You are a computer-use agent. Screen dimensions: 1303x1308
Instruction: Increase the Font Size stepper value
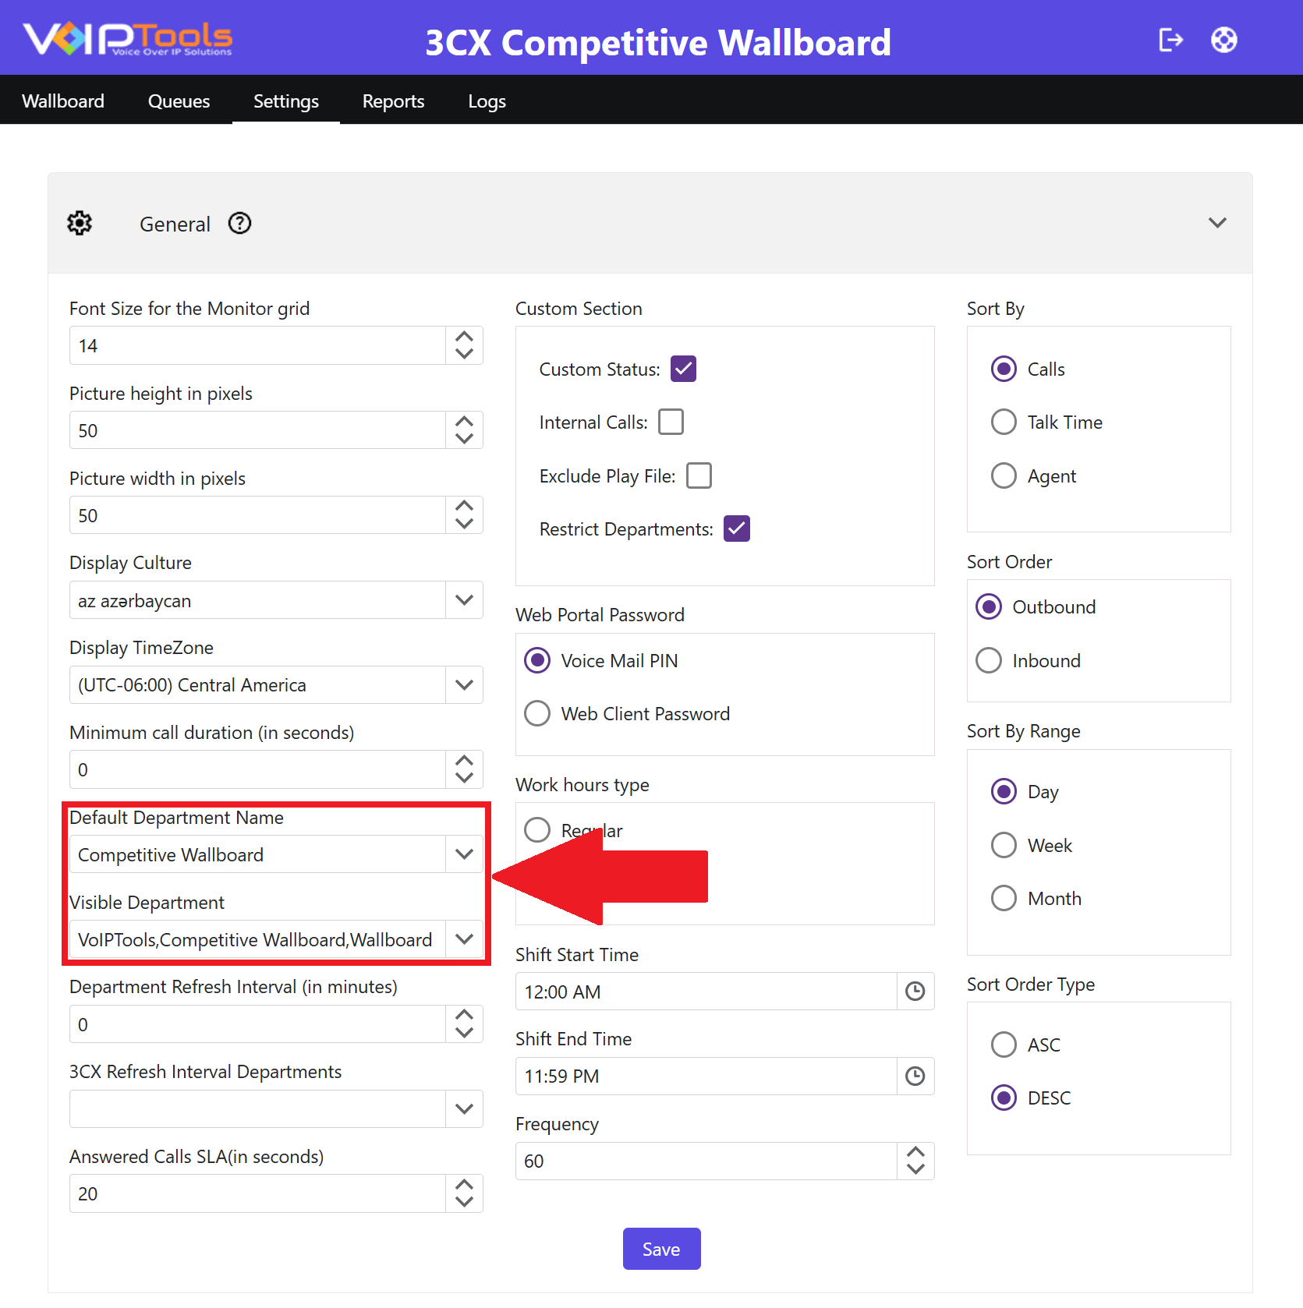(464, 337)
